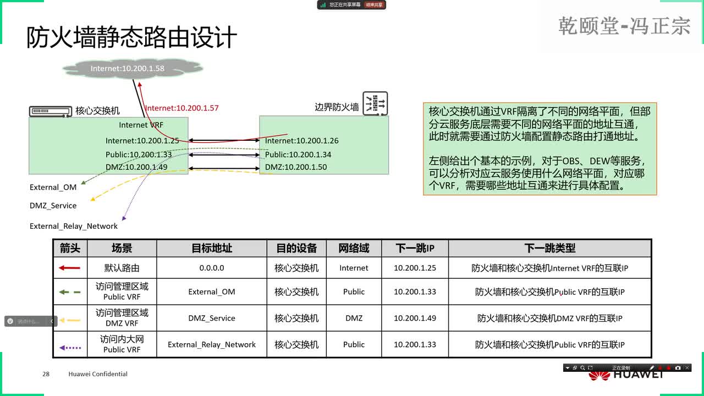Click the Huawei Confidential footer text
This screenshot has width=704, height=396.
tap(98, 374)
